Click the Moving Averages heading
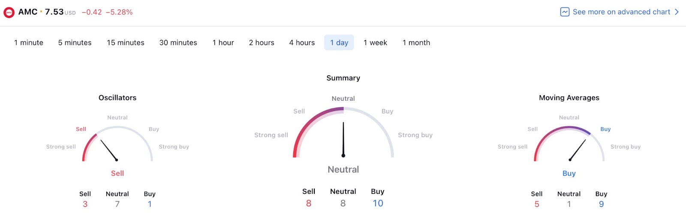Image resolution: width=686 pixels, height=220 pixels. (x=569, y=98)
